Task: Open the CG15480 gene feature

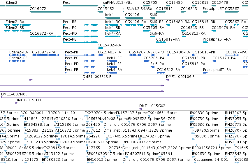Action: click(x=168, y=6)
